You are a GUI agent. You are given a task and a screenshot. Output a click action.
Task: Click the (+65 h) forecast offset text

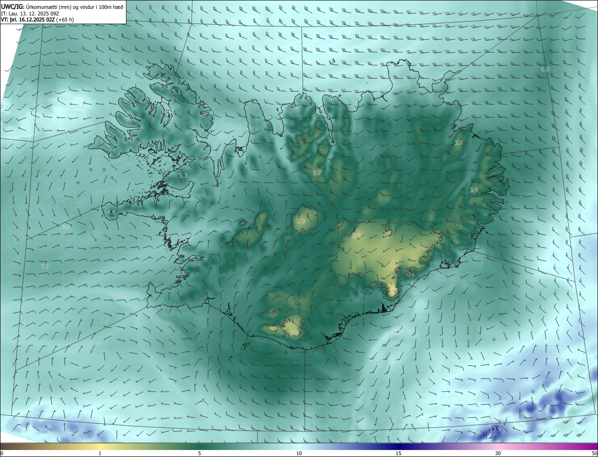(x=64, y=20)
